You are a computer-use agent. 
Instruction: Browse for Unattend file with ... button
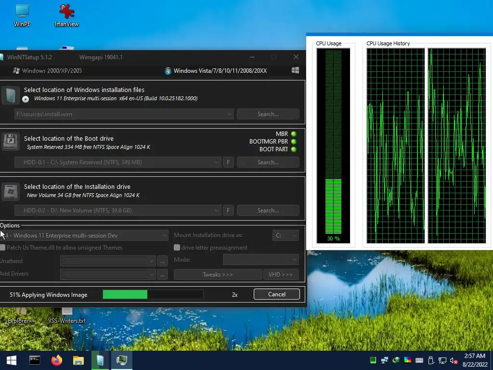162,261
